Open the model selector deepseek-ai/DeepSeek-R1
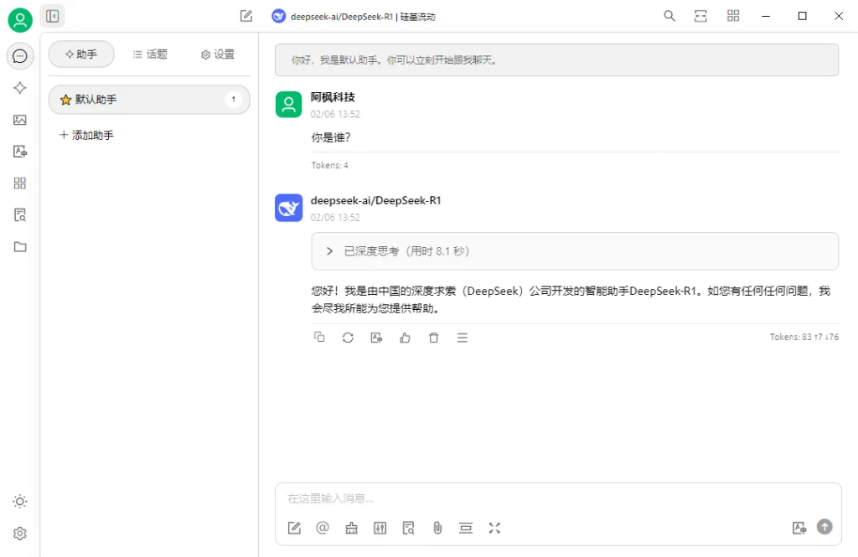Screen dimensions: 858x557 click(x=353, y=16)
